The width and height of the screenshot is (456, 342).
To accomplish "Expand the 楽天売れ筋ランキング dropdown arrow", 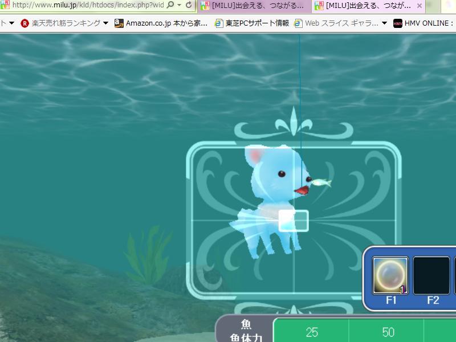I will pos(105,23).
